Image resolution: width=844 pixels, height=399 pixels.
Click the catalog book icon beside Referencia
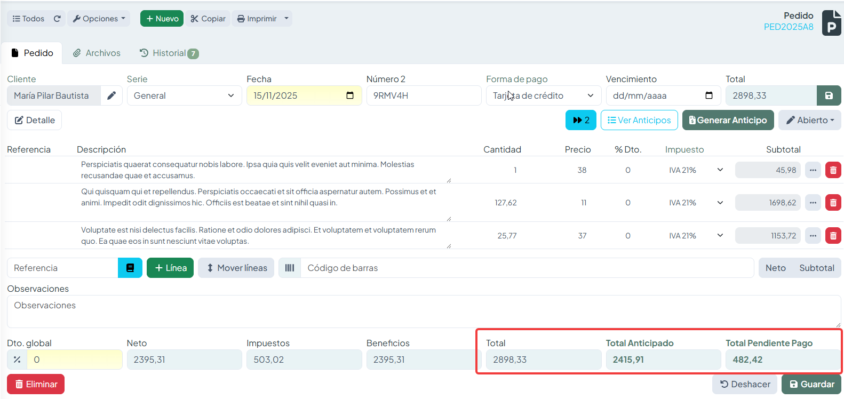point(130,268)
